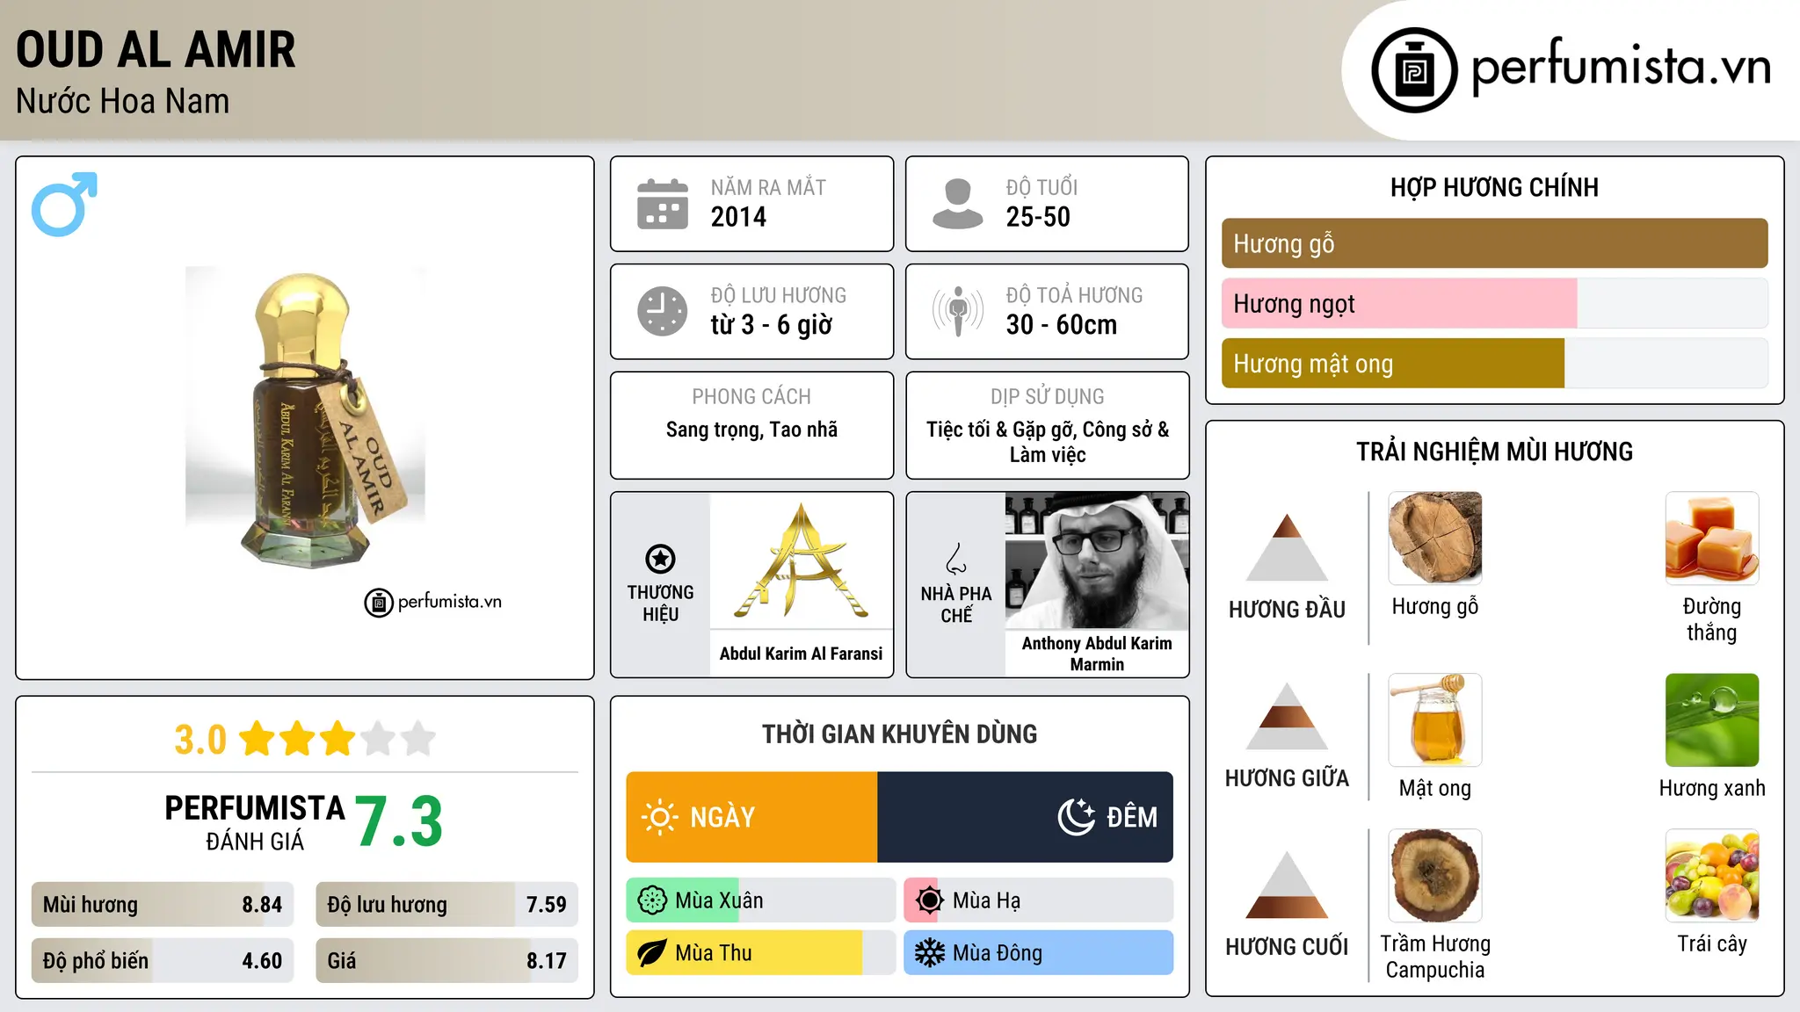
Task: Click the person icon for age range
Action: pos(957,204)
